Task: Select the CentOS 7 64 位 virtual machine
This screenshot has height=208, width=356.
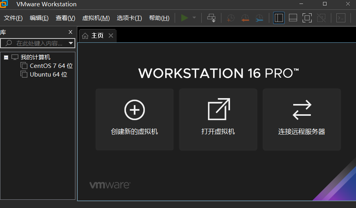Action: (51, 66)
